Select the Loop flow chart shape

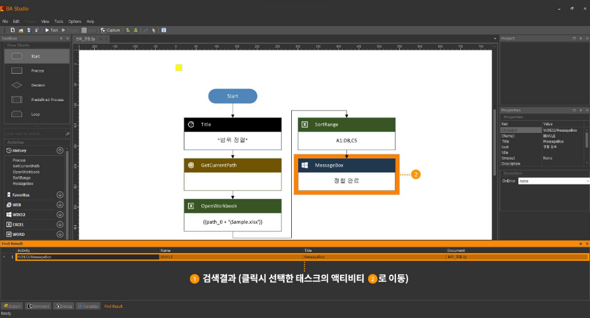[x=37, y=114]
